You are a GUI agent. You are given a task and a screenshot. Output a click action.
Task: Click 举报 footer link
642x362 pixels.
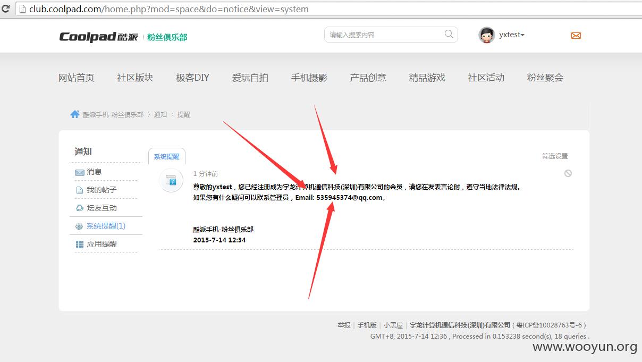pos(344,325)
